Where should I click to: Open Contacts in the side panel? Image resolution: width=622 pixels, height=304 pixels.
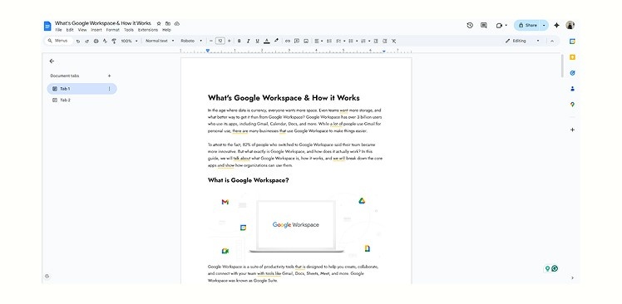click(572, 89)
